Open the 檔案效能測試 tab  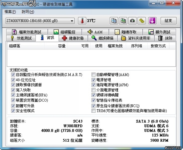tap(27, 32)
